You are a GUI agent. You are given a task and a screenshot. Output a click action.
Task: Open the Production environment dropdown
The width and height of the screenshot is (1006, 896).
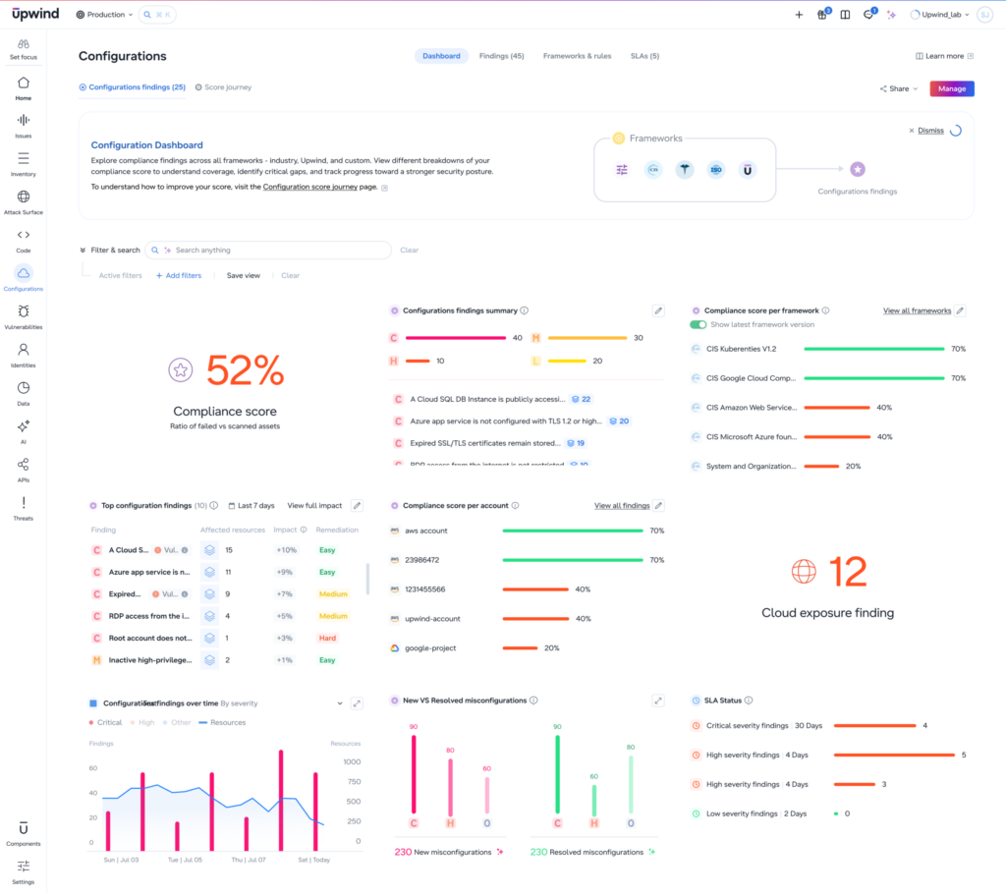pos(104,15)
